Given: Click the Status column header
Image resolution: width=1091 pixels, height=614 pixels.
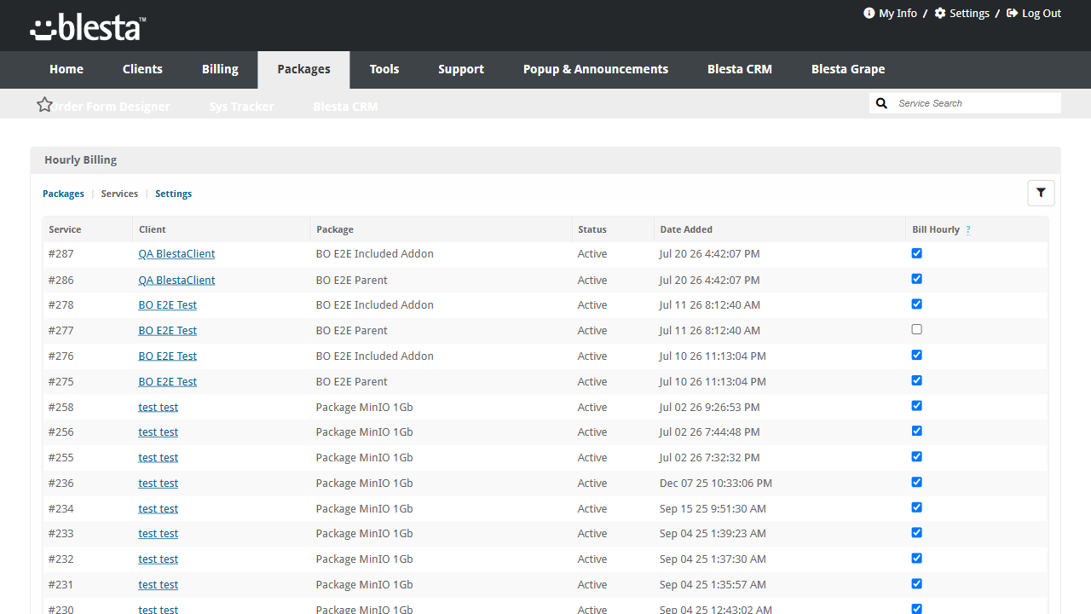Looking at the screenshot, I should click(x=592, y=229).
